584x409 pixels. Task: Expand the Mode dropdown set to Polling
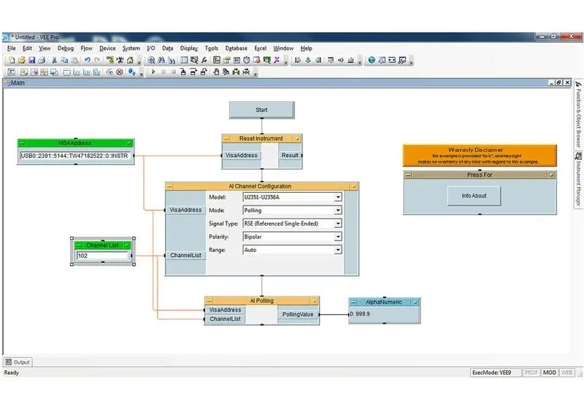(337, 210)
